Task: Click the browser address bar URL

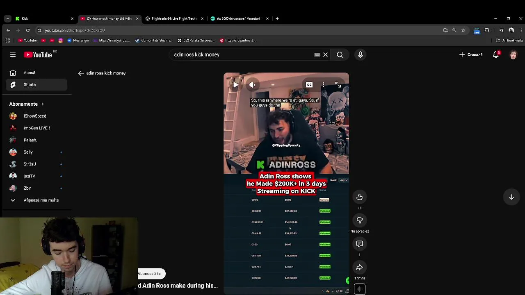Action: click(x=75, y=30)
